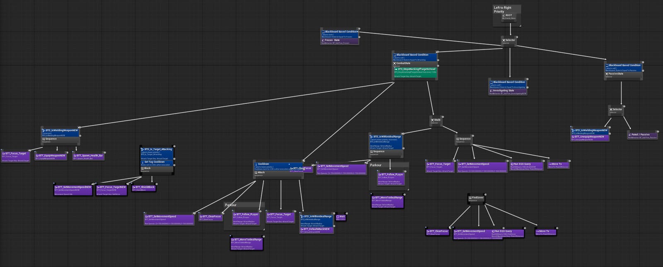Click the icon on the ROOT node
Image resolution: width=663 pixels, height=267 pixels.
(x=503, y=15)
